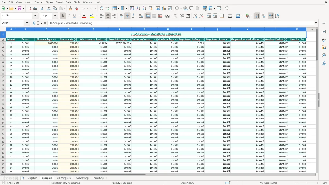Screen dimensions: 329x185
Task: Open Font Color dropdown arrow
Action: (88, 16)
